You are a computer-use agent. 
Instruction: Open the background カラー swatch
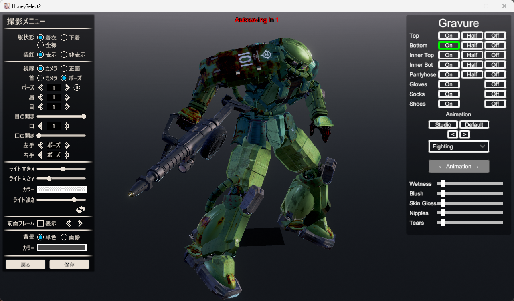pyautogui.click(x=62, y=248)
